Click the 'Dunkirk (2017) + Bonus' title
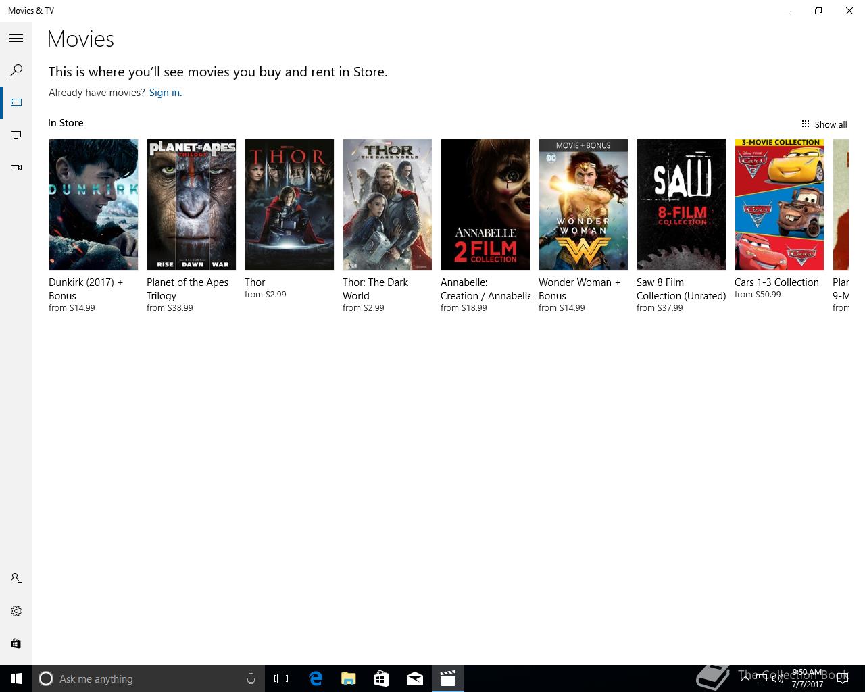 coord(86,289)
